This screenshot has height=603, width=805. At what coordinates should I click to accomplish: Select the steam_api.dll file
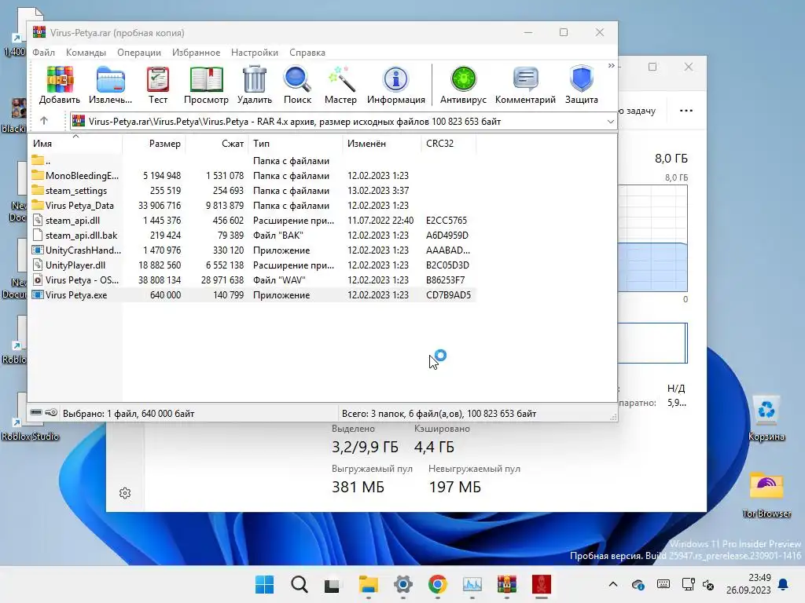pos(252,220)
